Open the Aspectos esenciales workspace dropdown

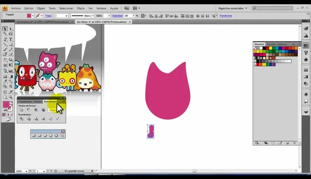(233, 8)
